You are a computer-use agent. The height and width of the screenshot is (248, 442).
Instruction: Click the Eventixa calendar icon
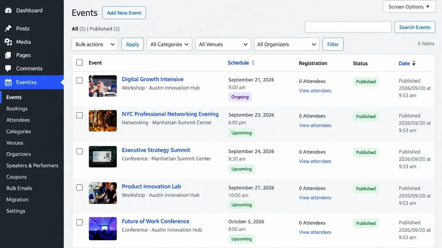(8, 82)
